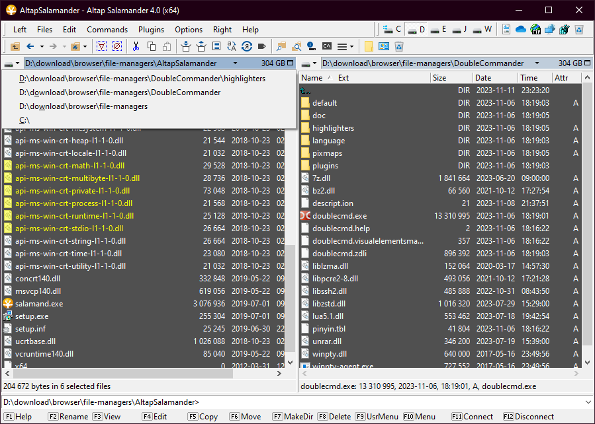595x424 pixels.
Task: Expand right panel path history dropdown
Action: (532, 63)
